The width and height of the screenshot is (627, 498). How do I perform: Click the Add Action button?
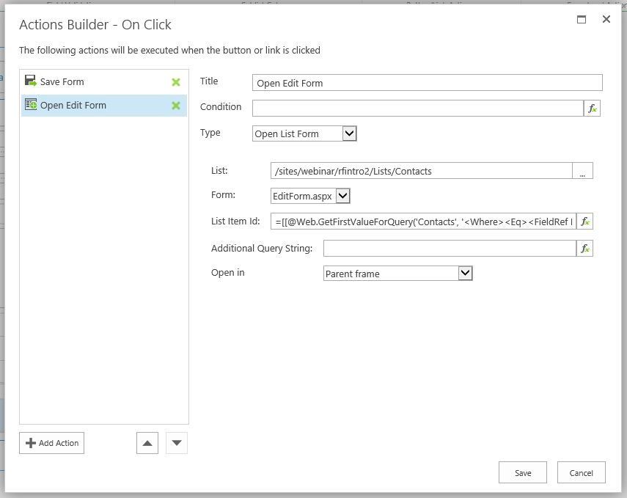pyautogui.click(x=52, y=443)
